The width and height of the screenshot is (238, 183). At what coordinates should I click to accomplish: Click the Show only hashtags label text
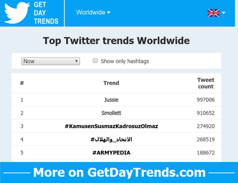[125, 61]
